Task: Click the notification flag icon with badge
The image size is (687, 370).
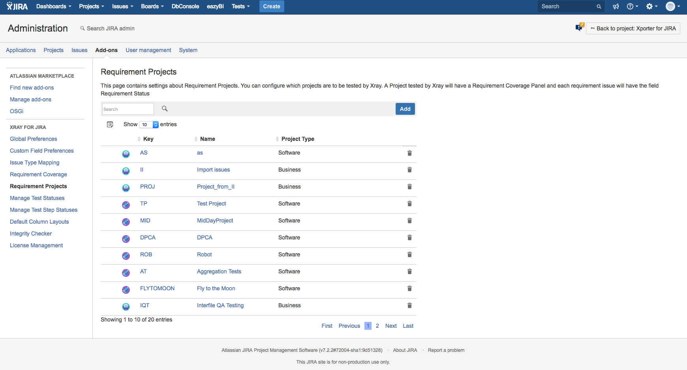Action: click(x=579, y=27)
